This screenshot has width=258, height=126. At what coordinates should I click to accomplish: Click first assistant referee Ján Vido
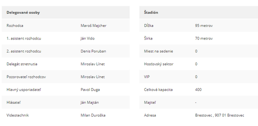pos(87,38)
